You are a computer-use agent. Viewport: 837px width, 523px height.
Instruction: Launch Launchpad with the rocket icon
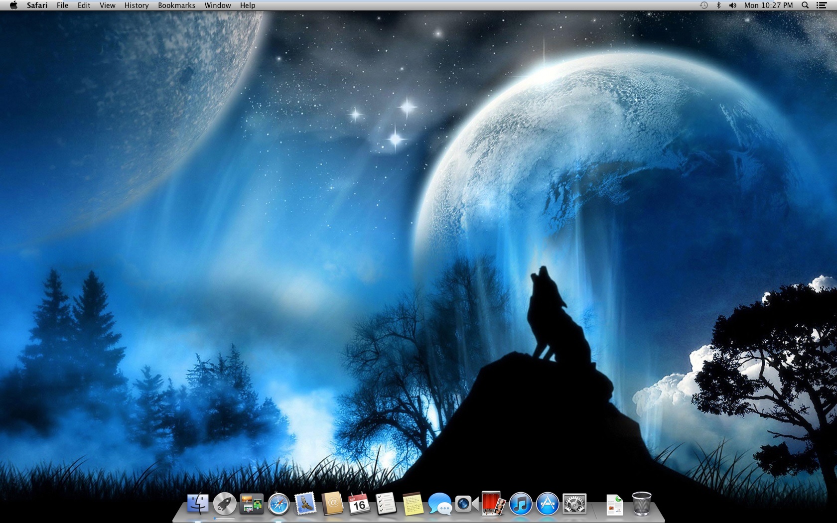pyautogui.click(x=225, y=504)
